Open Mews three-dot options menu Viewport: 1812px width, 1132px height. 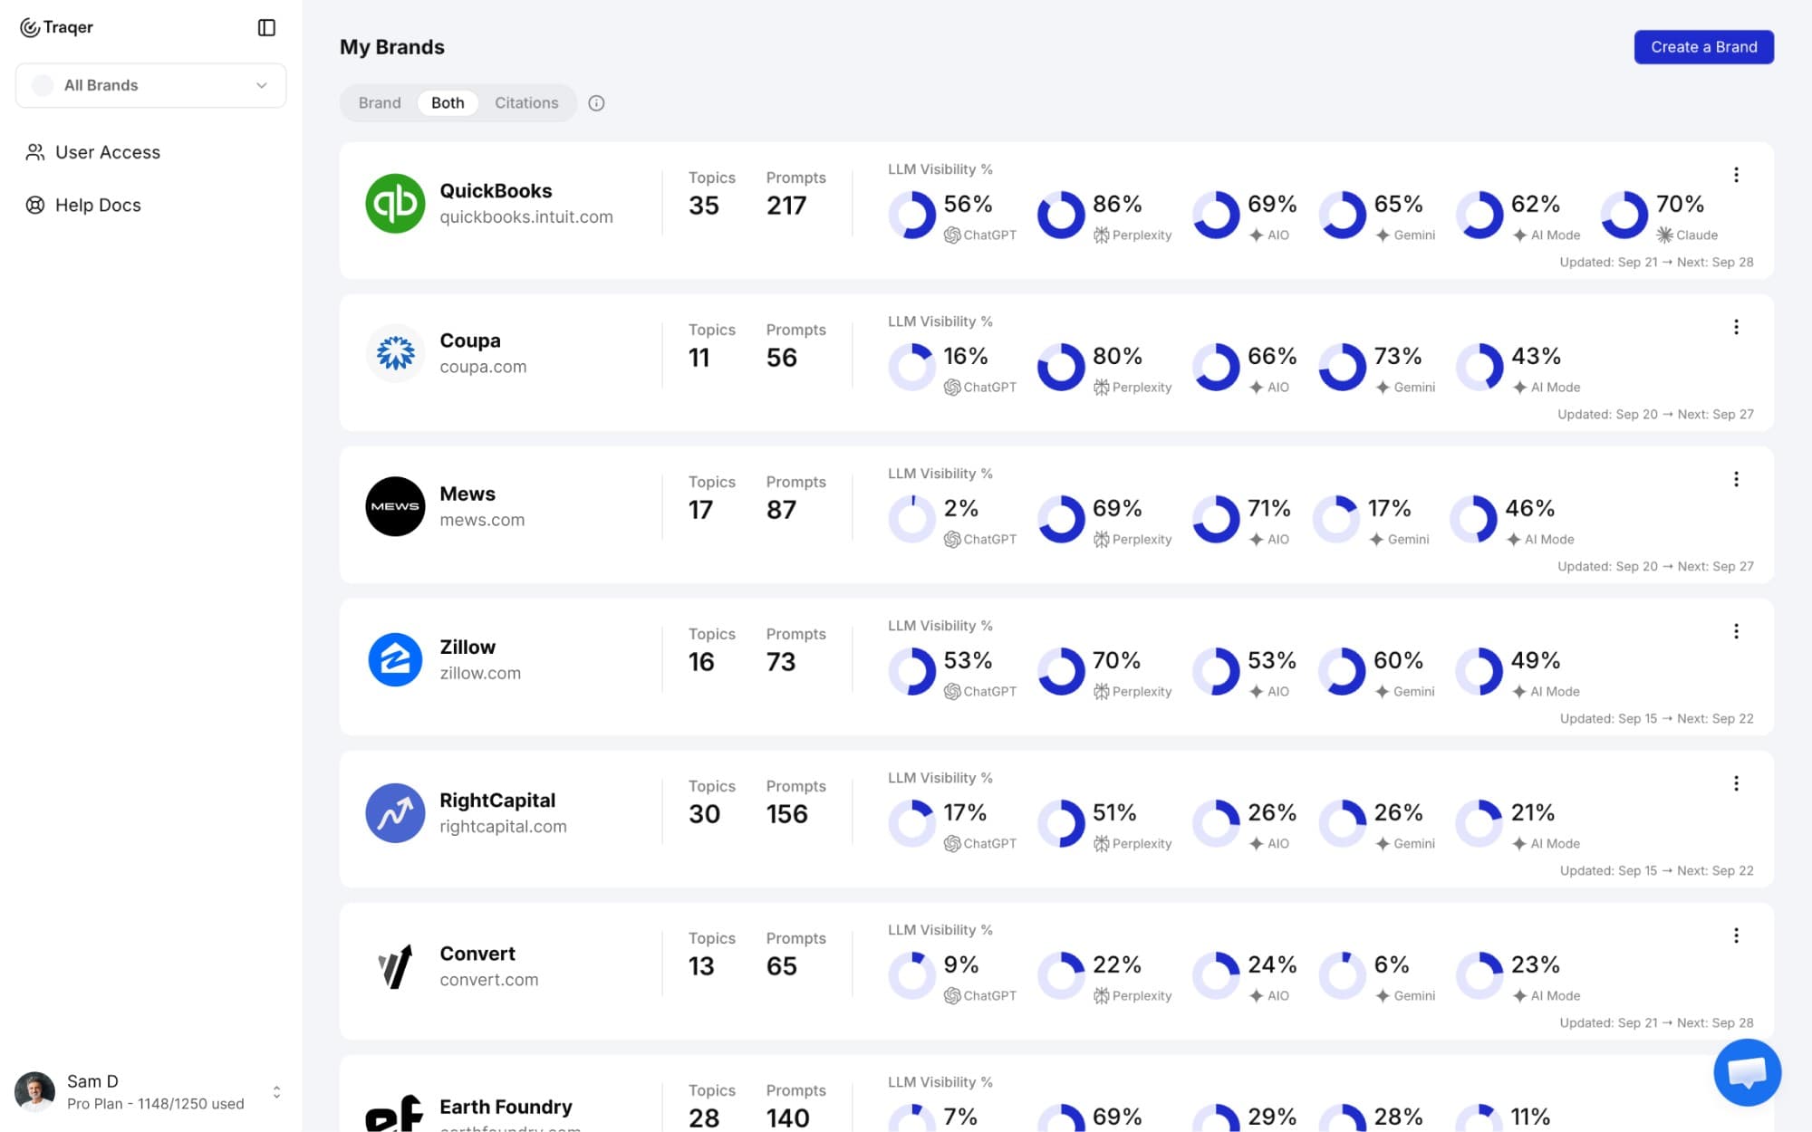tap(1736, 479)
